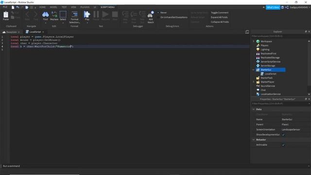This screenshot has width=311, height=175.
Task: Click the Format Selection icon
Action: 74,14
